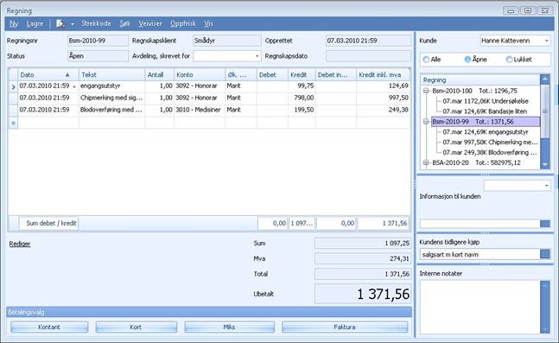The height and width of the screenshot is (343, 559).
Task: Click the Kort payment button
Action: pyautogui.click(x=136, y=327)
